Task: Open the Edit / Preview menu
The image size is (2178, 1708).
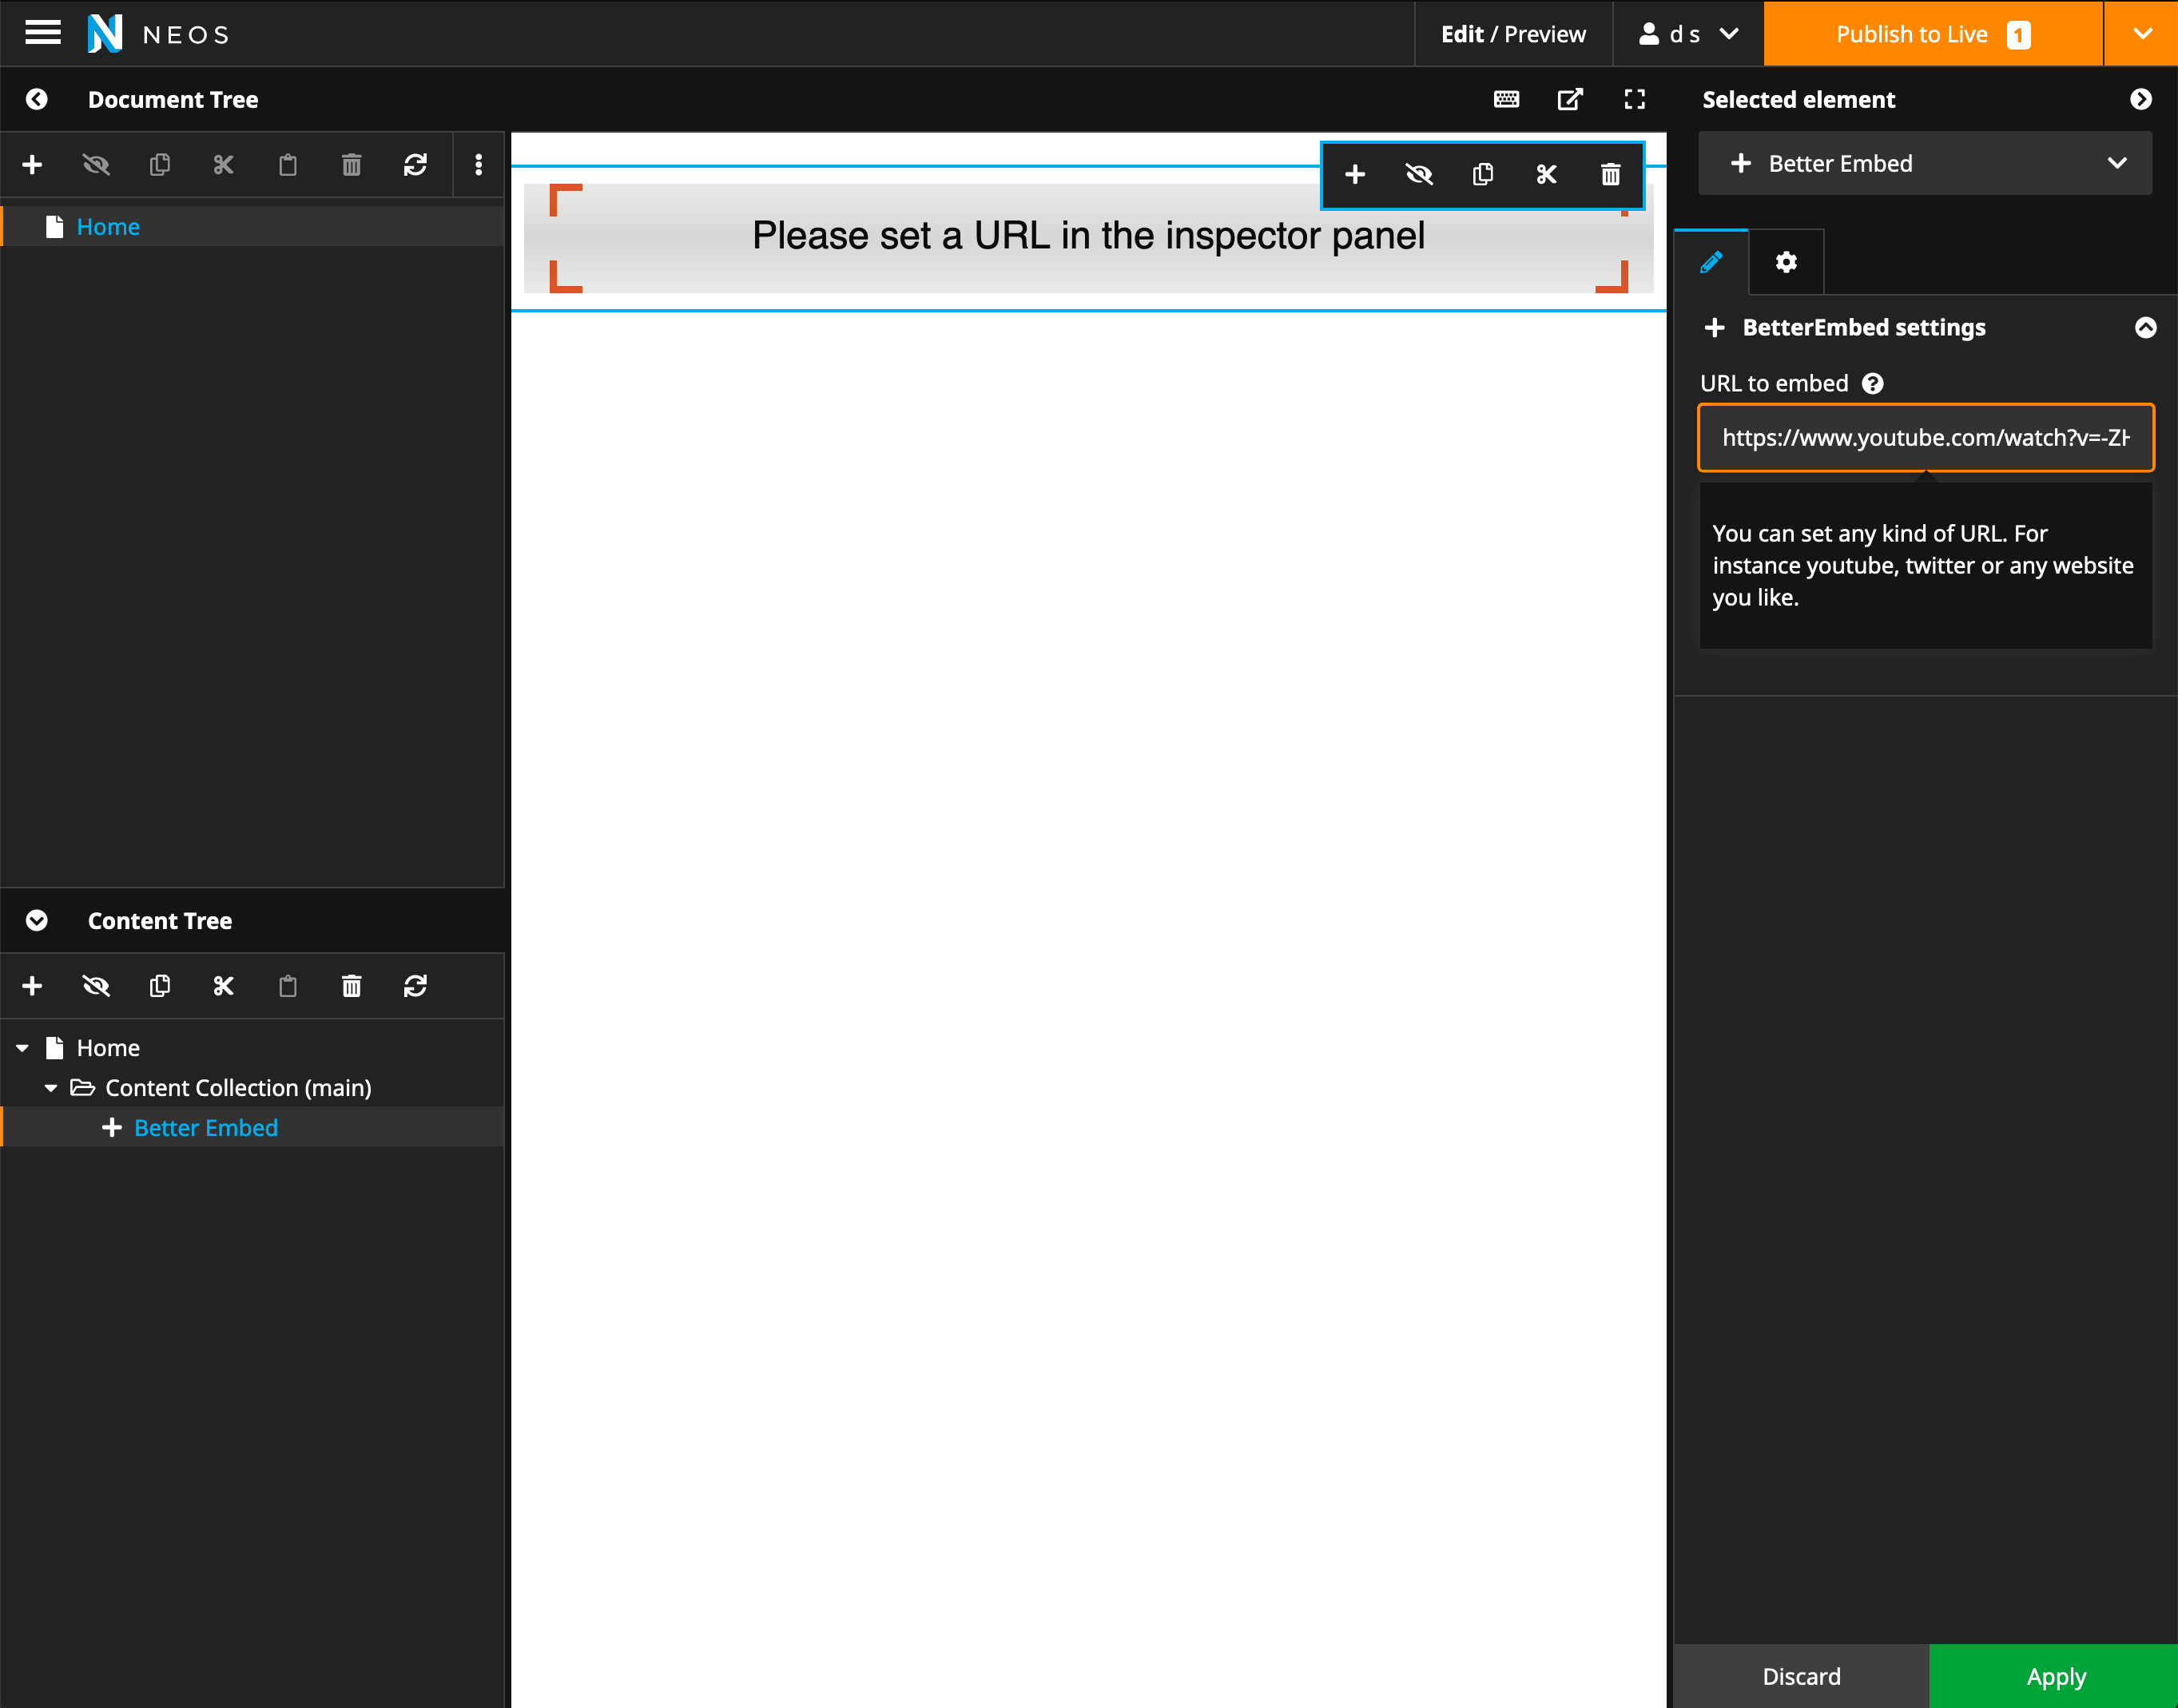Action: tap(1512, 34)
